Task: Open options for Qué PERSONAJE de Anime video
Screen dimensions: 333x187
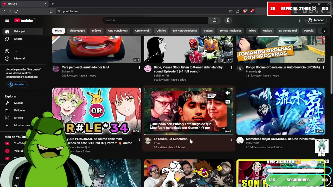Action: point(139,139)
